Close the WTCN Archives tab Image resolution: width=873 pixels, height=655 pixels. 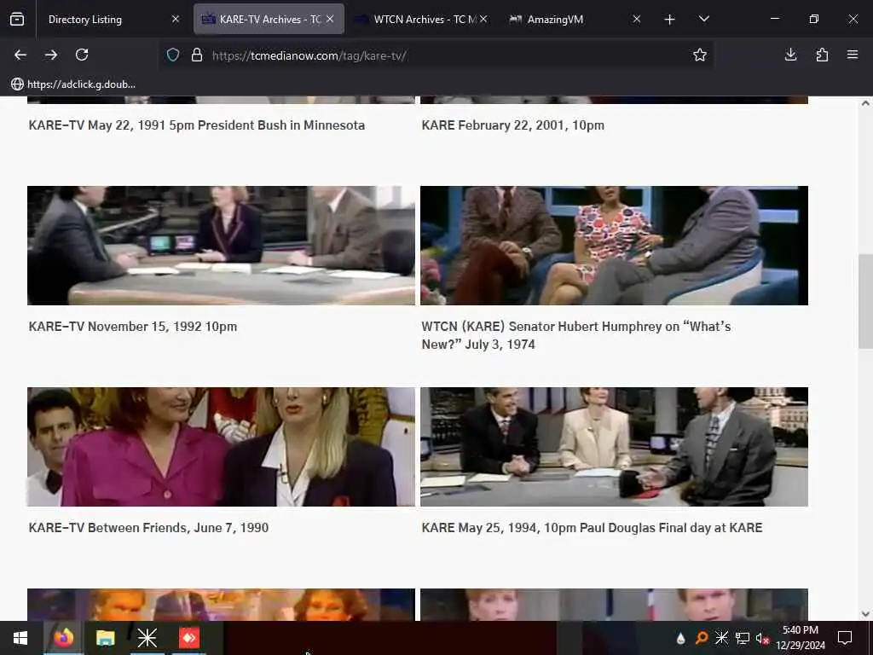pos(483,19)
